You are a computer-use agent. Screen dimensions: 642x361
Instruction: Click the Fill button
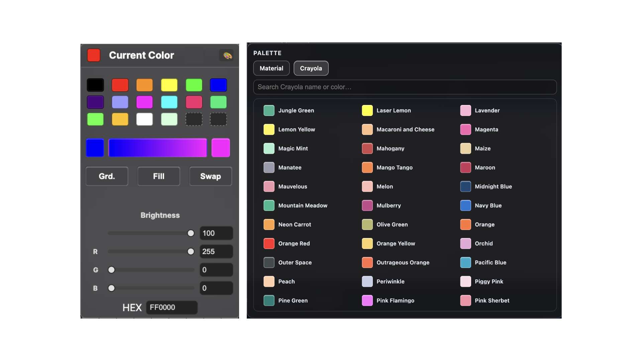(x=158, y=176)
